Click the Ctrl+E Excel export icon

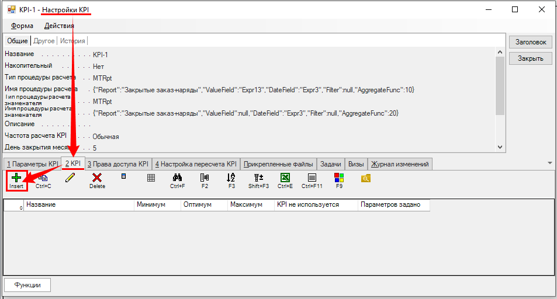click(285, 178)
